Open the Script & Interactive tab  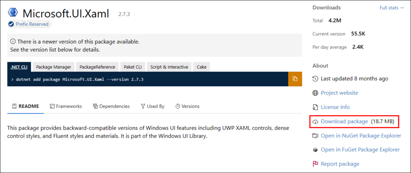click(x=169, y=67)
